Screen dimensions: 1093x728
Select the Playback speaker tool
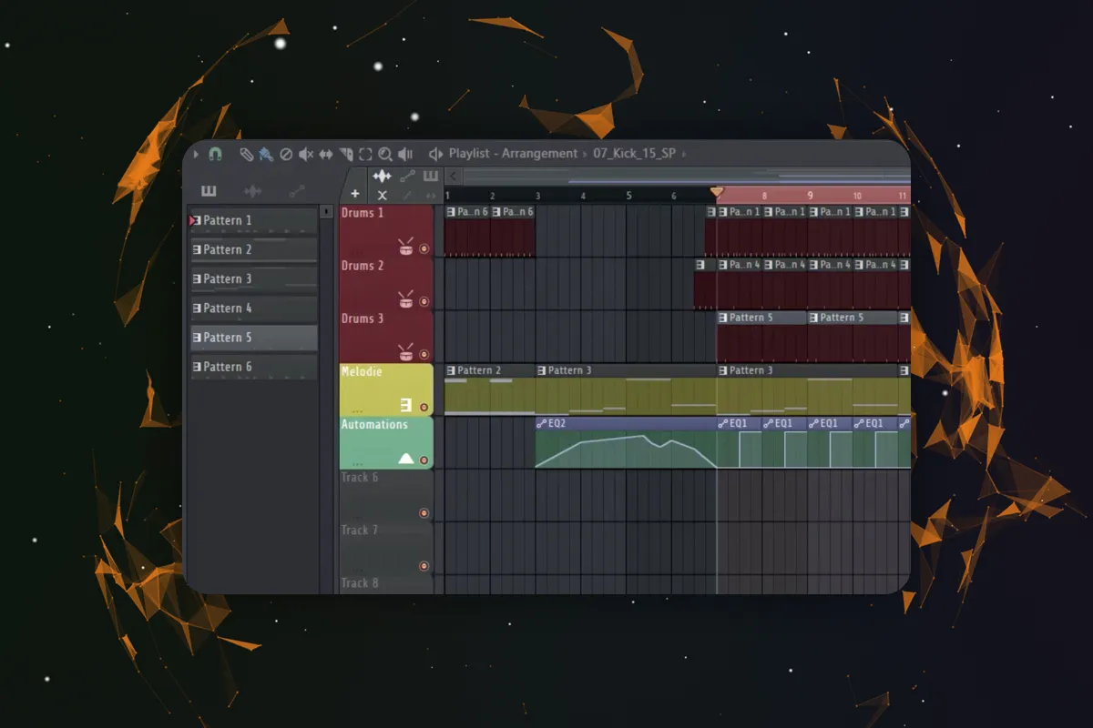405,154
